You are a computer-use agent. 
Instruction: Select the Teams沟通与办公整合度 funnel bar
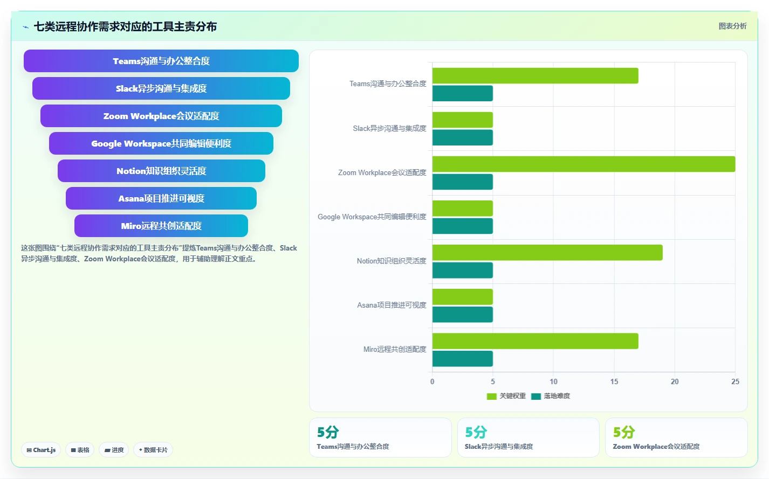click(161, 61)
